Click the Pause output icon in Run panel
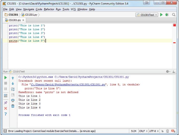 tap(5, 89)
